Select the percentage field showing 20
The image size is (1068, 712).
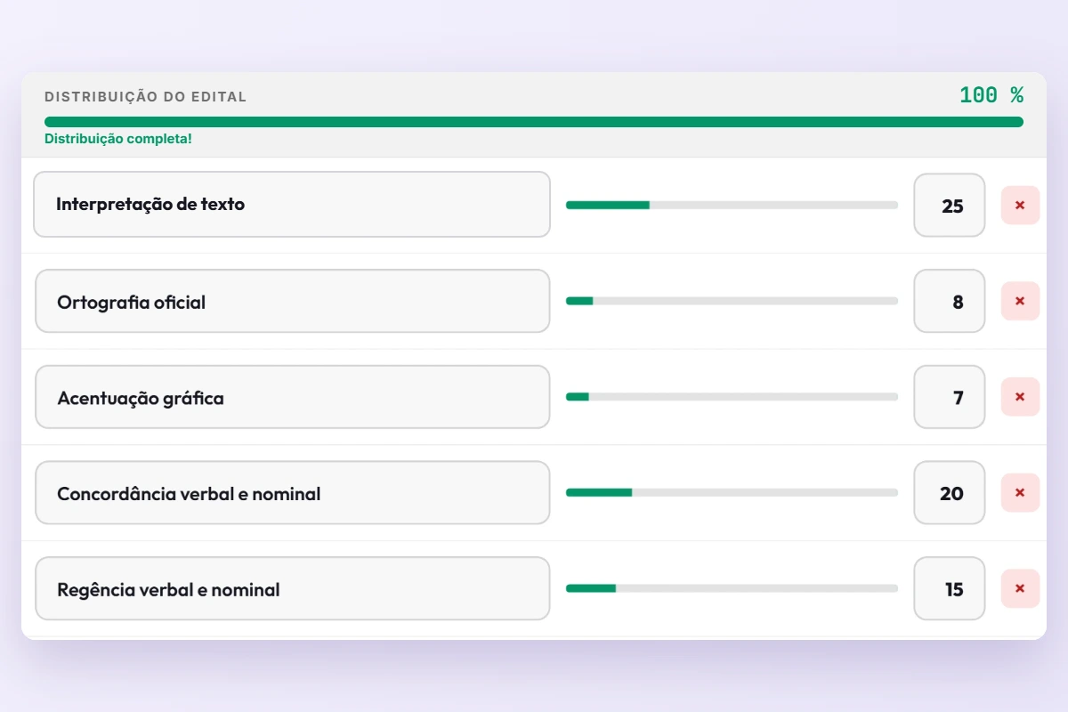coord(950,493)
